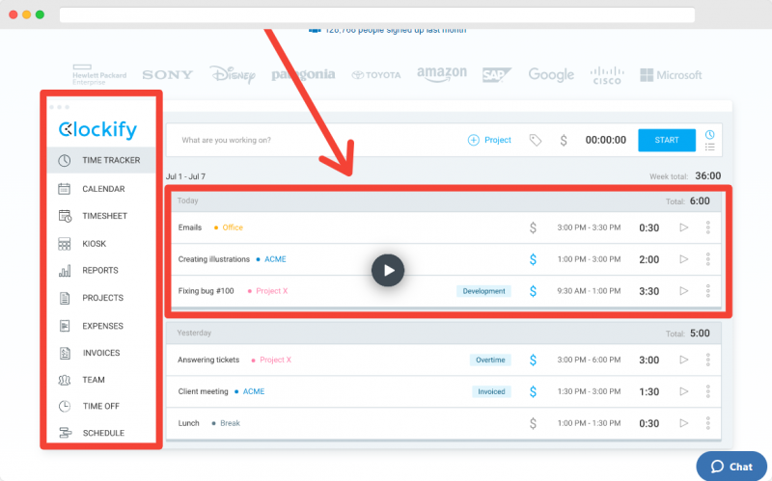
Task: Toggle billable for Lunch entry
Action: pos(533,423)
